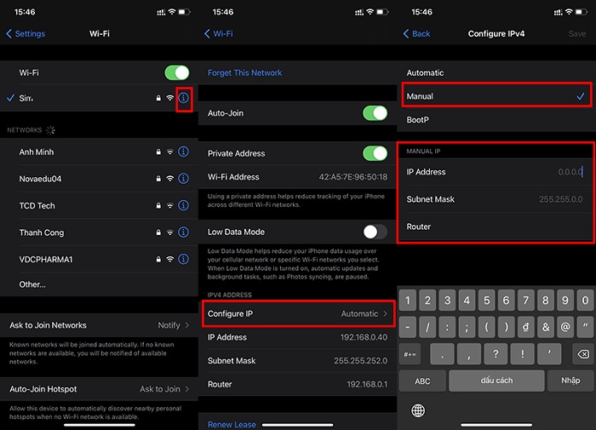596x430 pixels.
Task: Tap the globe language switch icon
Action: 418,411
